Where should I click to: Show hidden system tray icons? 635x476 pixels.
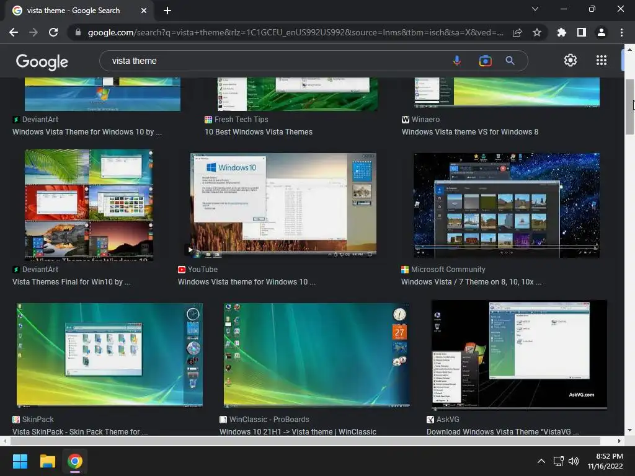coord(541,461)
